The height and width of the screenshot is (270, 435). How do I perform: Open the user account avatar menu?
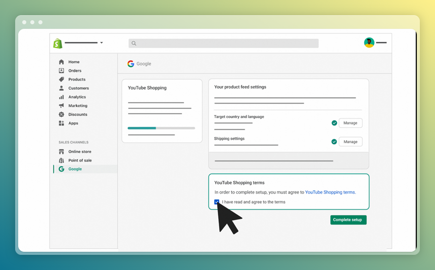coord(369,42)
